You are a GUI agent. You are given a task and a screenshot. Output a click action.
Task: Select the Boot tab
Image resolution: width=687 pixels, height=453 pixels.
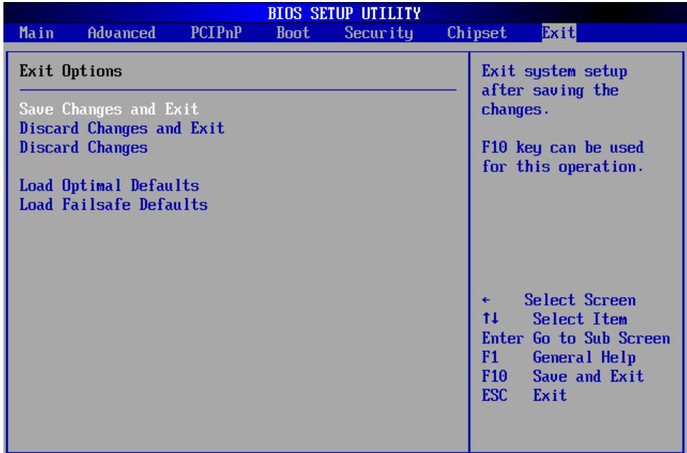click(x=293, y=33)
